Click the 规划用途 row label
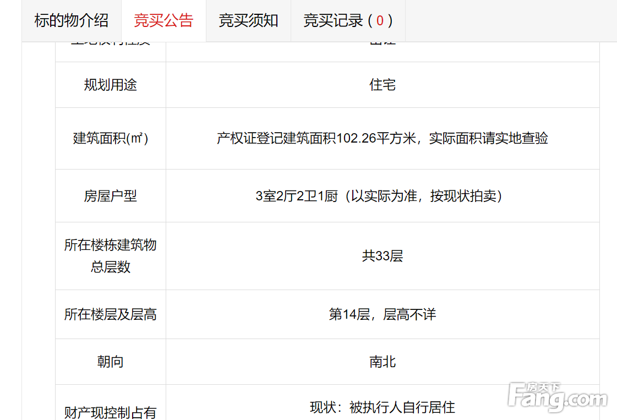Screen dimensions: 617x420 click(110, 85)
